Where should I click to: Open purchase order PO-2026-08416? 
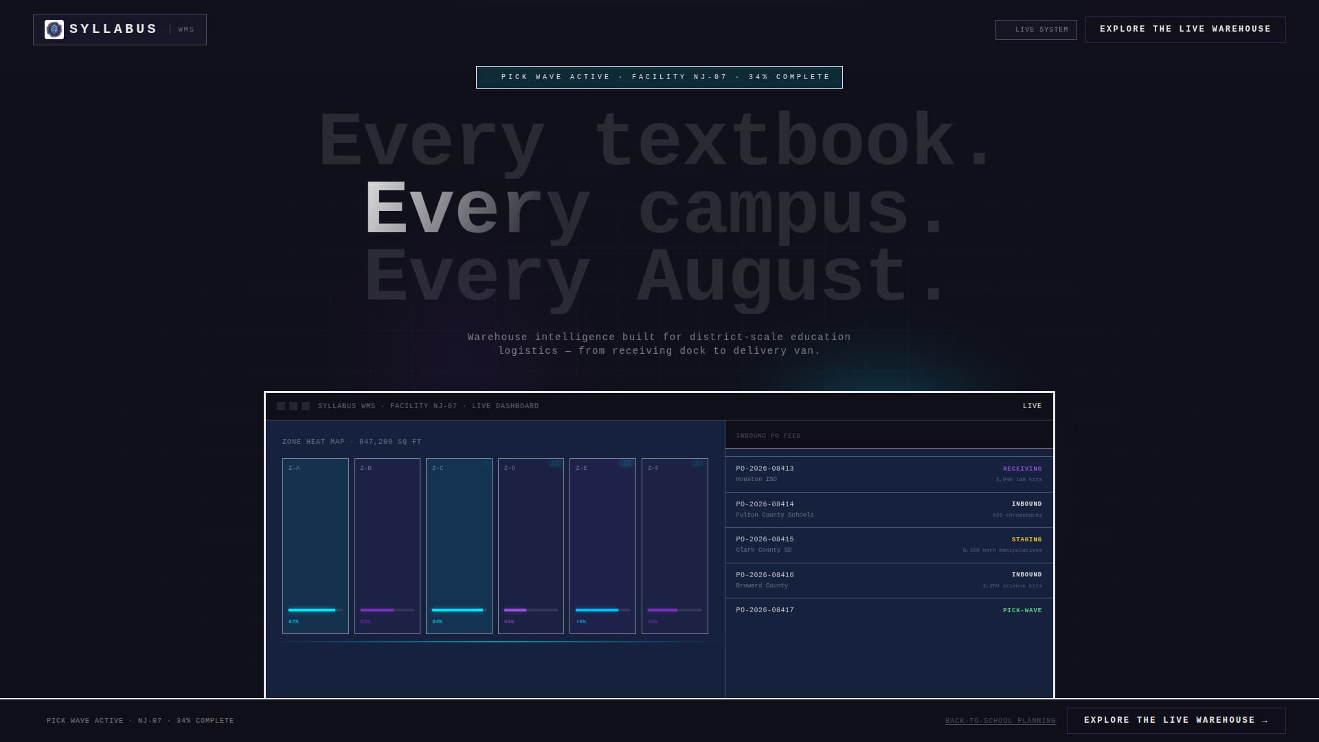coord(889,581)
